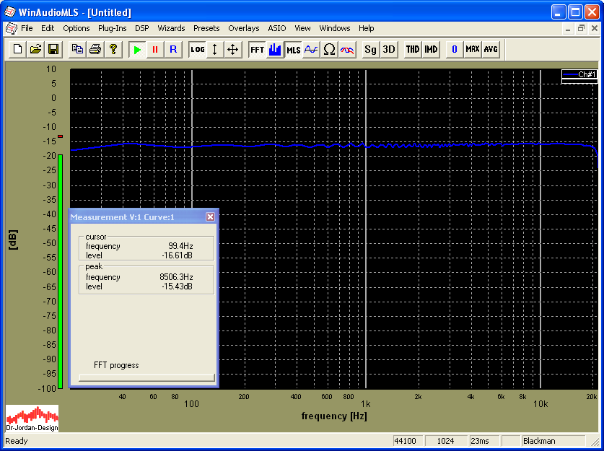Screen dimensions: 604x451
Task: Enable the AVG averaging button
Action: [491, 49]
